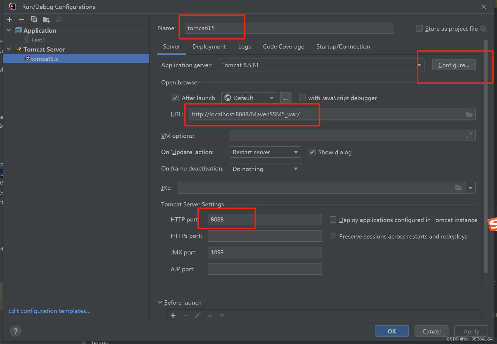Browse URL field folder icon
Screen dimensions: 497x344
[x=469, y=114]
